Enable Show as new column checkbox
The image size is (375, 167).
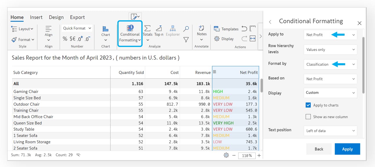point(308,117)
